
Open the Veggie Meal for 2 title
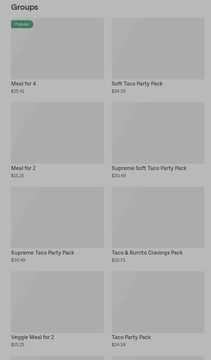pos(32,337)
